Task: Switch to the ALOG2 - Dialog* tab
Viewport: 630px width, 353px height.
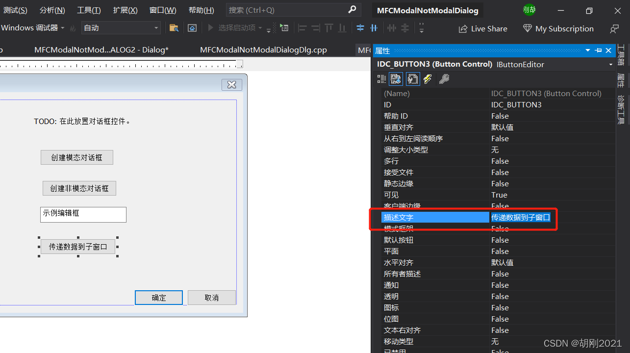Action: (x=101, y=50)
